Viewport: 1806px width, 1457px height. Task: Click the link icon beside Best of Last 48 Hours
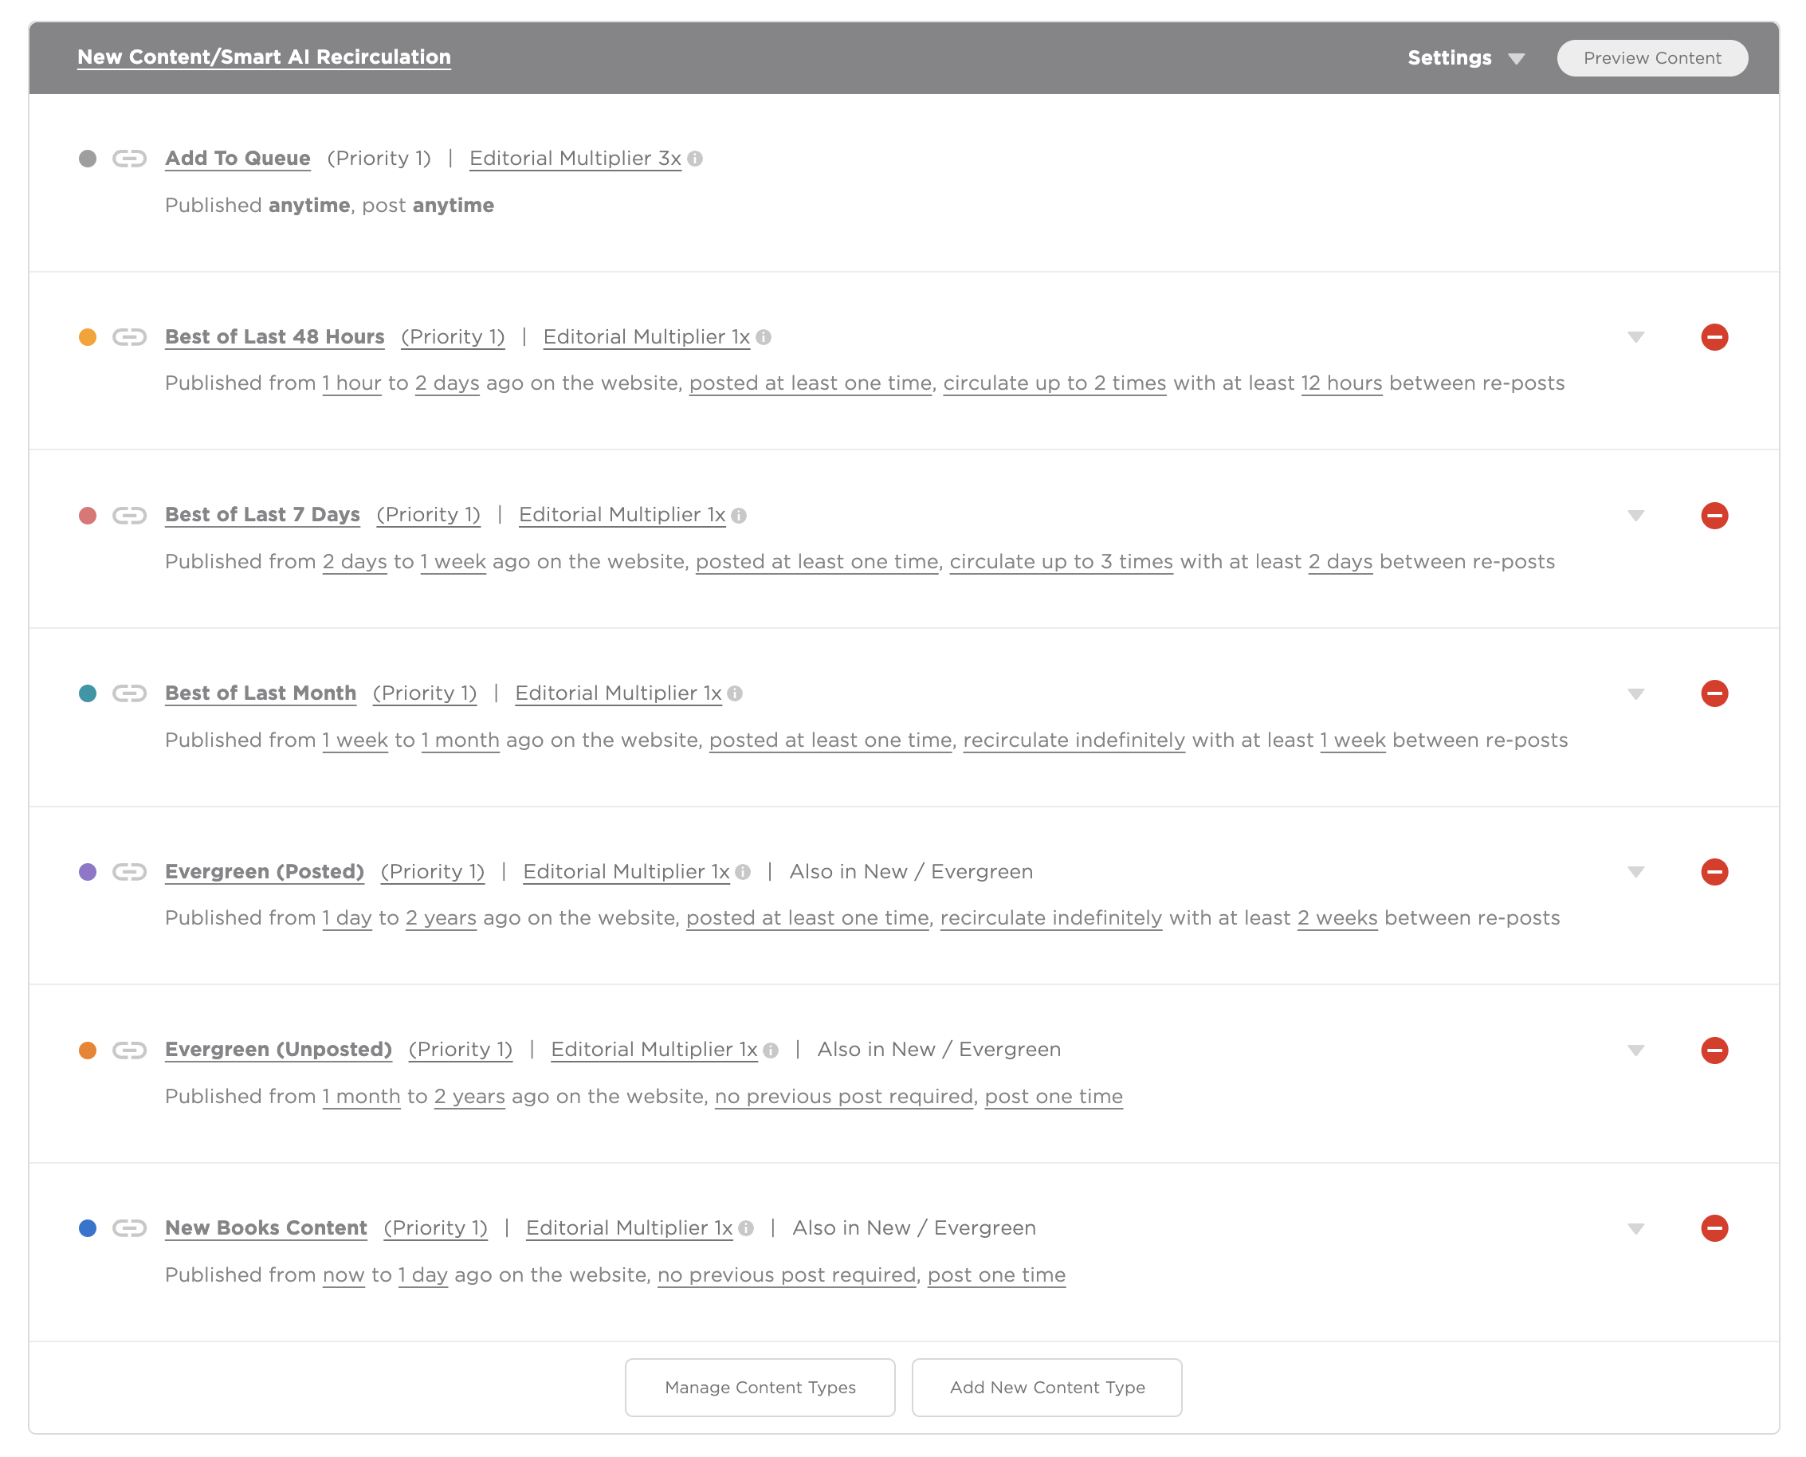129,337
